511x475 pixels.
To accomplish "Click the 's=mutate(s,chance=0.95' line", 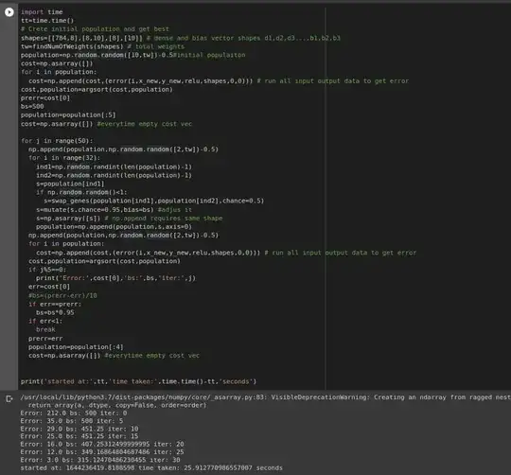I will (x=114, y=209).
